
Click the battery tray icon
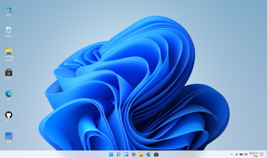(x=241, y=154)
